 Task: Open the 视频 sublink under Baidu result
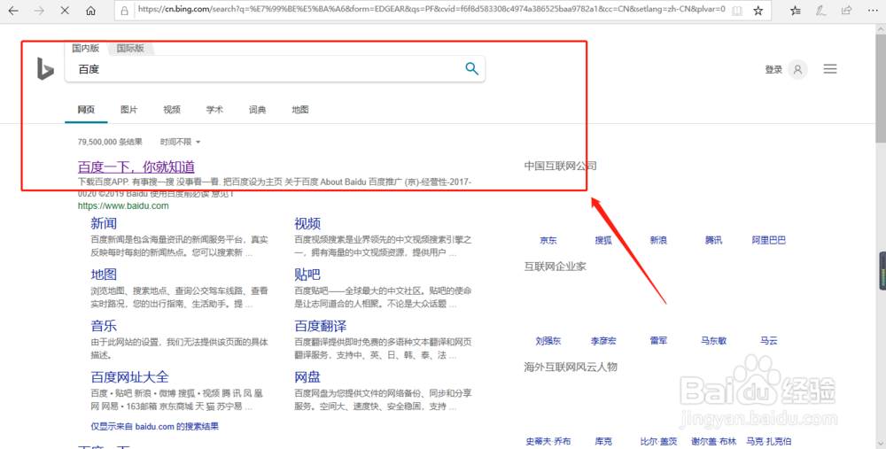pos(307,223)
